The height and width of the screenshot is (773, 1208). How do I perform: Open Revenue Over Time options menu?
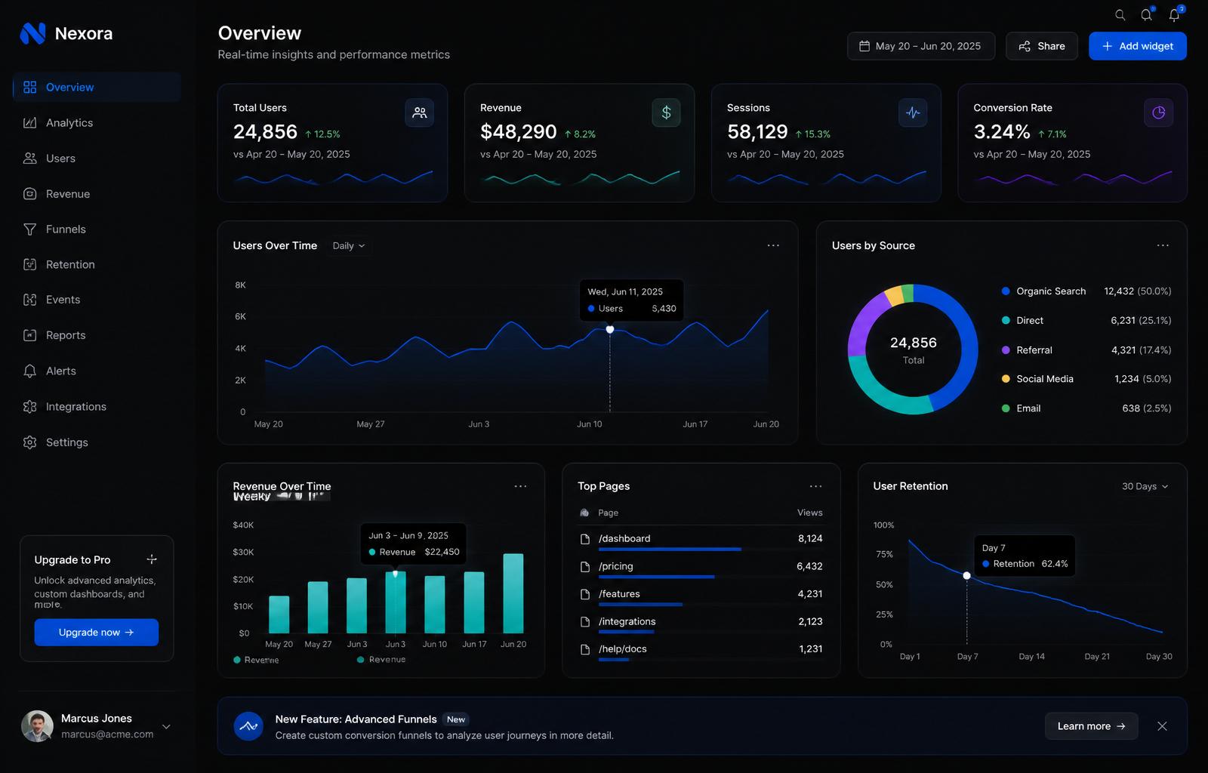[520, 486]
